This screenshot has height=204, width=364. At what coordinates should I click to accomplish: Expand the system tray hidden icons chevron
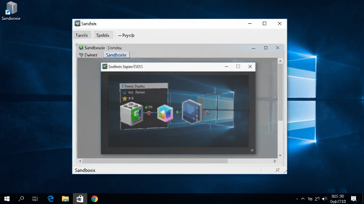coord(303,199)
